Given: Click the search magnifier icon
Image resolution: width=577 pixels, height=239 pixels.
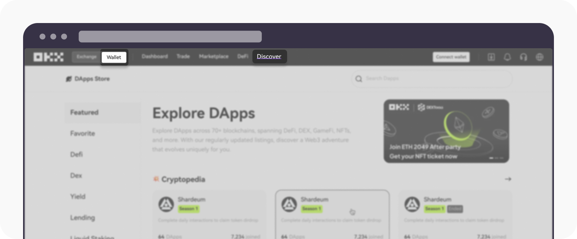Looking at the screenshot, I should pyautogui.click(x=358, y=78).
